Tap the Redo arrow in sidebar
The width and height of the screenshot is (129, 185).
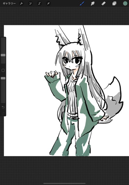coord(3,113)
